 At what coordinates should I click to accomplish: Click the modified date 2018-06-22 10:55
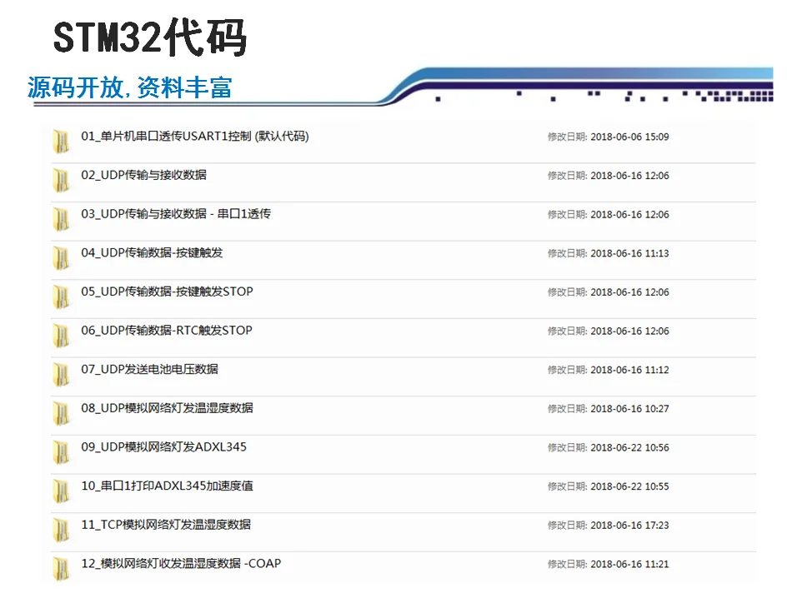(x=629, y=486)
